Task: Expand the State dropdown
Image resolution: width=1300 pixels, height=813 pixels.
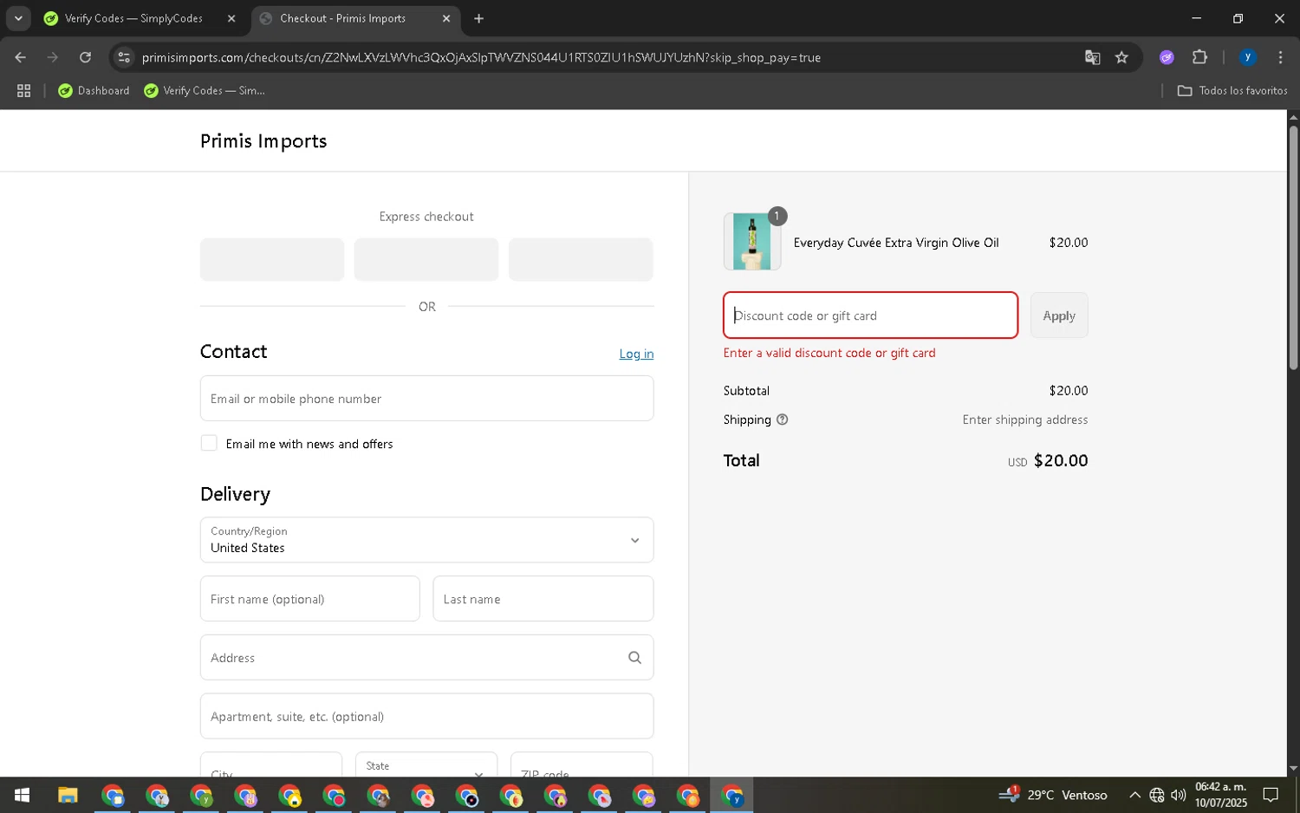Action: coord(426,764)
